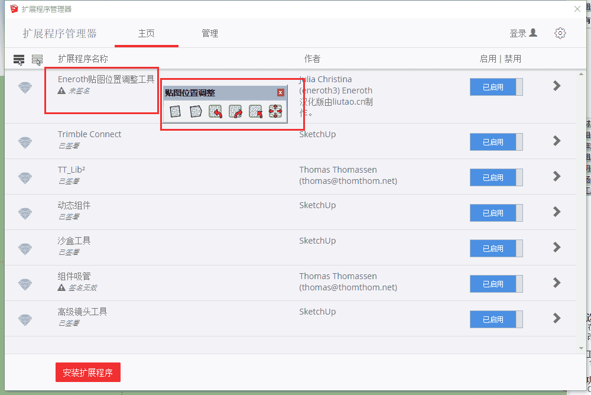
Task: Click author Thomas Thomassen in TT_Lib² row
Action: [x=338, y=170]
